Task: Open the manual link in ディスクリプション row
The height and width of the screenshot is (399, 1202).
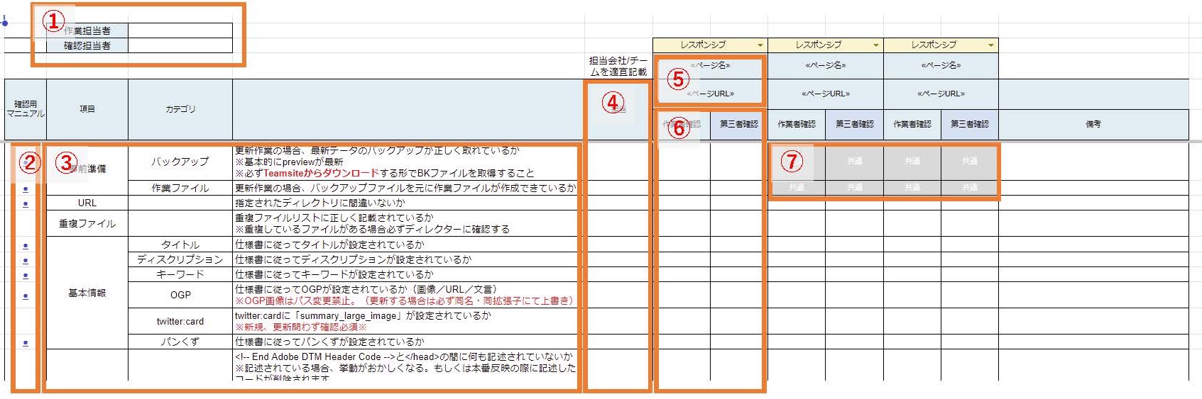Action: click(x=26, y=261)
